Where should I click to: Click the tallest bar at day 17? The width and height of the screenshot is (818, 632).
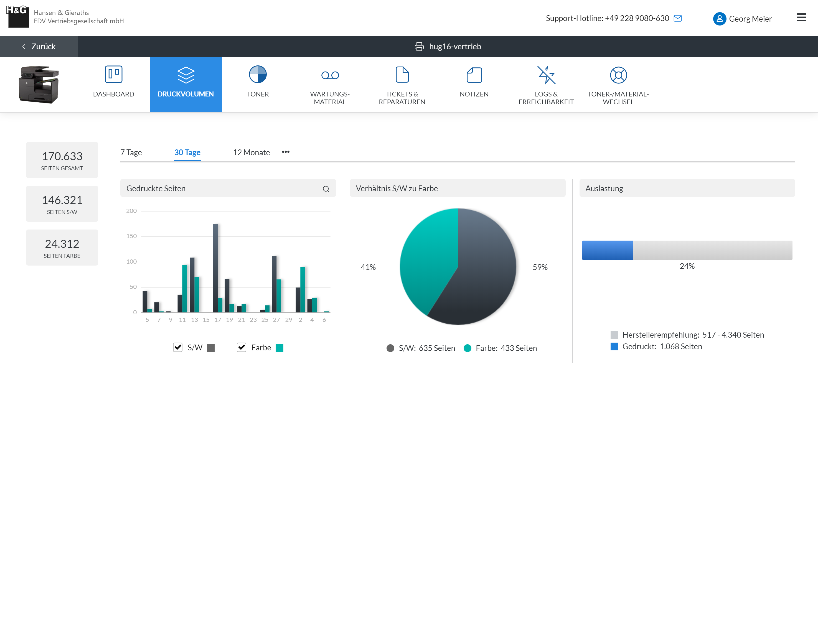(x=215, y=268)
